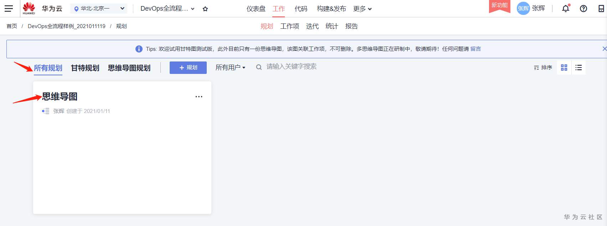
Task: Open the notification bell
Action: [566, 9]
